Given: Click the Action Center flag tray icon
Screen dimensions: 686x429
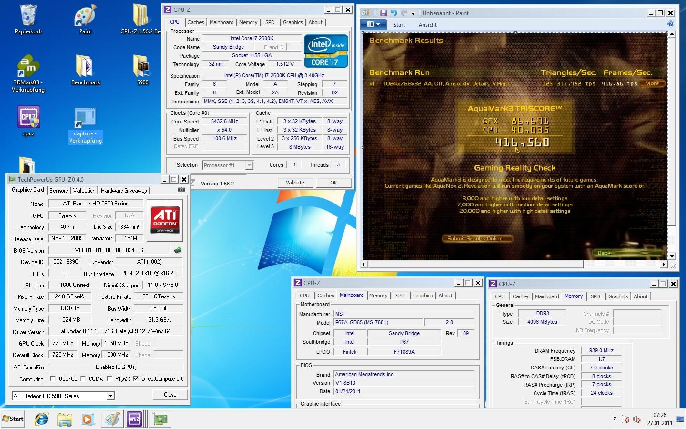Looking at the screenshot, I should 625,419.
